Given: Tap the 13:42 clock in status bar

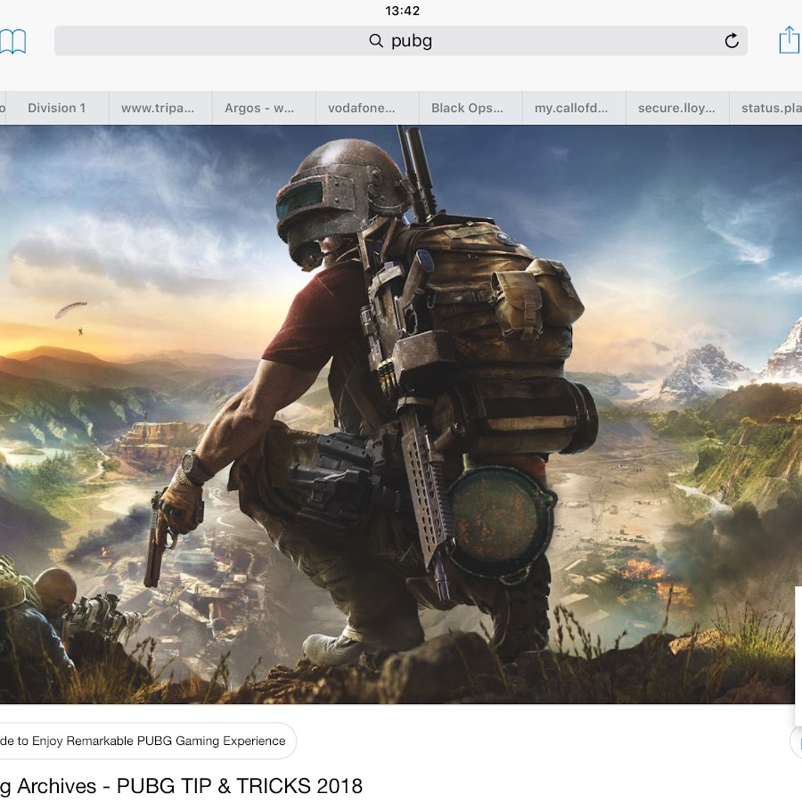Looking at the screenshot, I should pos(402,11).
